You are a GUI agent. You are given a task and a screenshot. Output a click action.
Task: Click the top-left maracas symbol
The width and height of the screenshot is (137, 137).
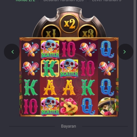tap(31, 49)
